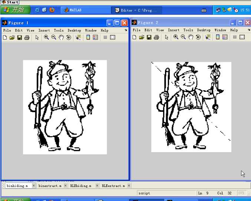This screenshot has width=251, height=201.
Task: Select Rotate 3D tool in Figure 1
Action: (x=69, y=37)
